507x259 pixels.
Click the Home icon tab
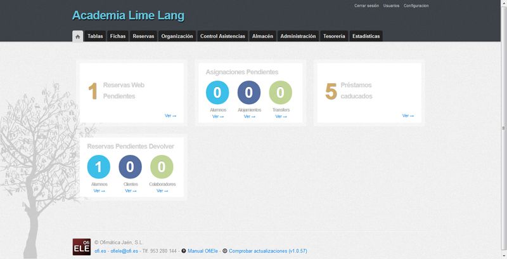[77, 36]
